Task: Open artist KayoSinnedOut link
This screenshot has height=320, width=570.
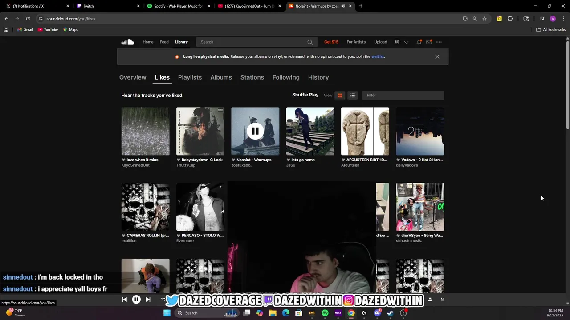Action: tap(135, 165)
